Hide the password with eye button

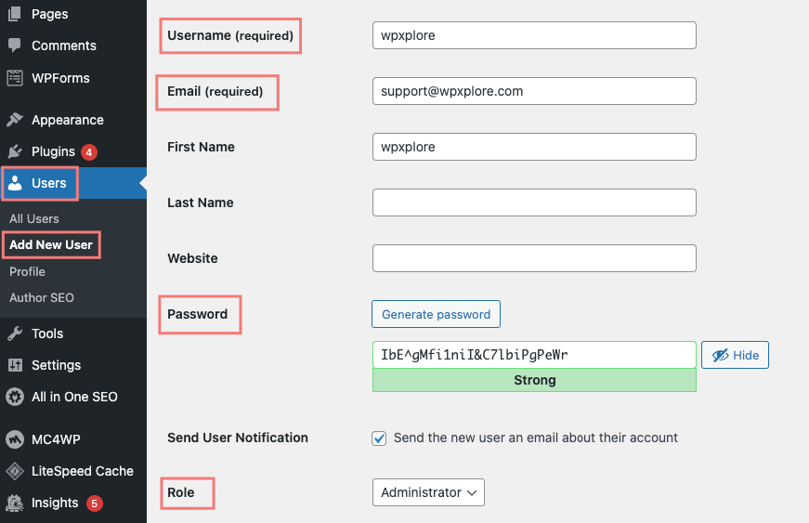click(x=735, y=355)
